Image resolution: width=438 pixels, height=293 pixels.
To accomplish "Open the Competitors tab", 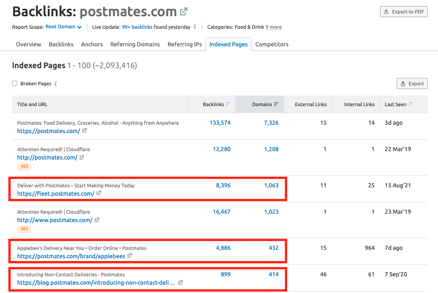I will point(272,45).
